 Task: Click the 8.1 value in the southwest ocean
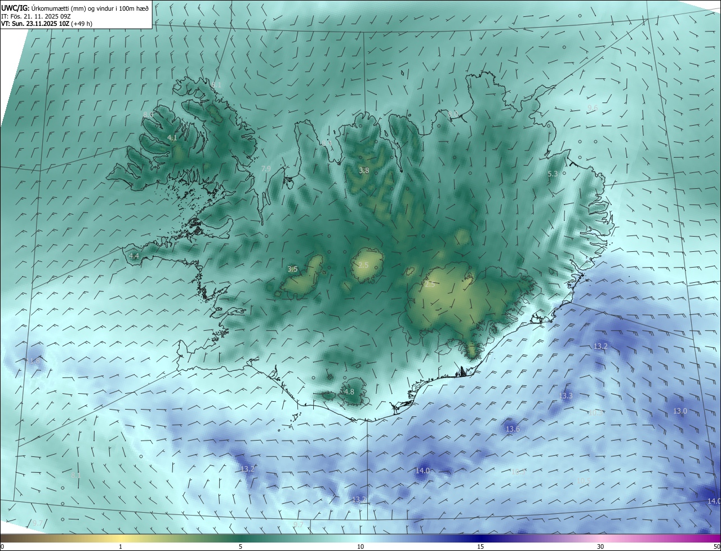pos(76,475)
